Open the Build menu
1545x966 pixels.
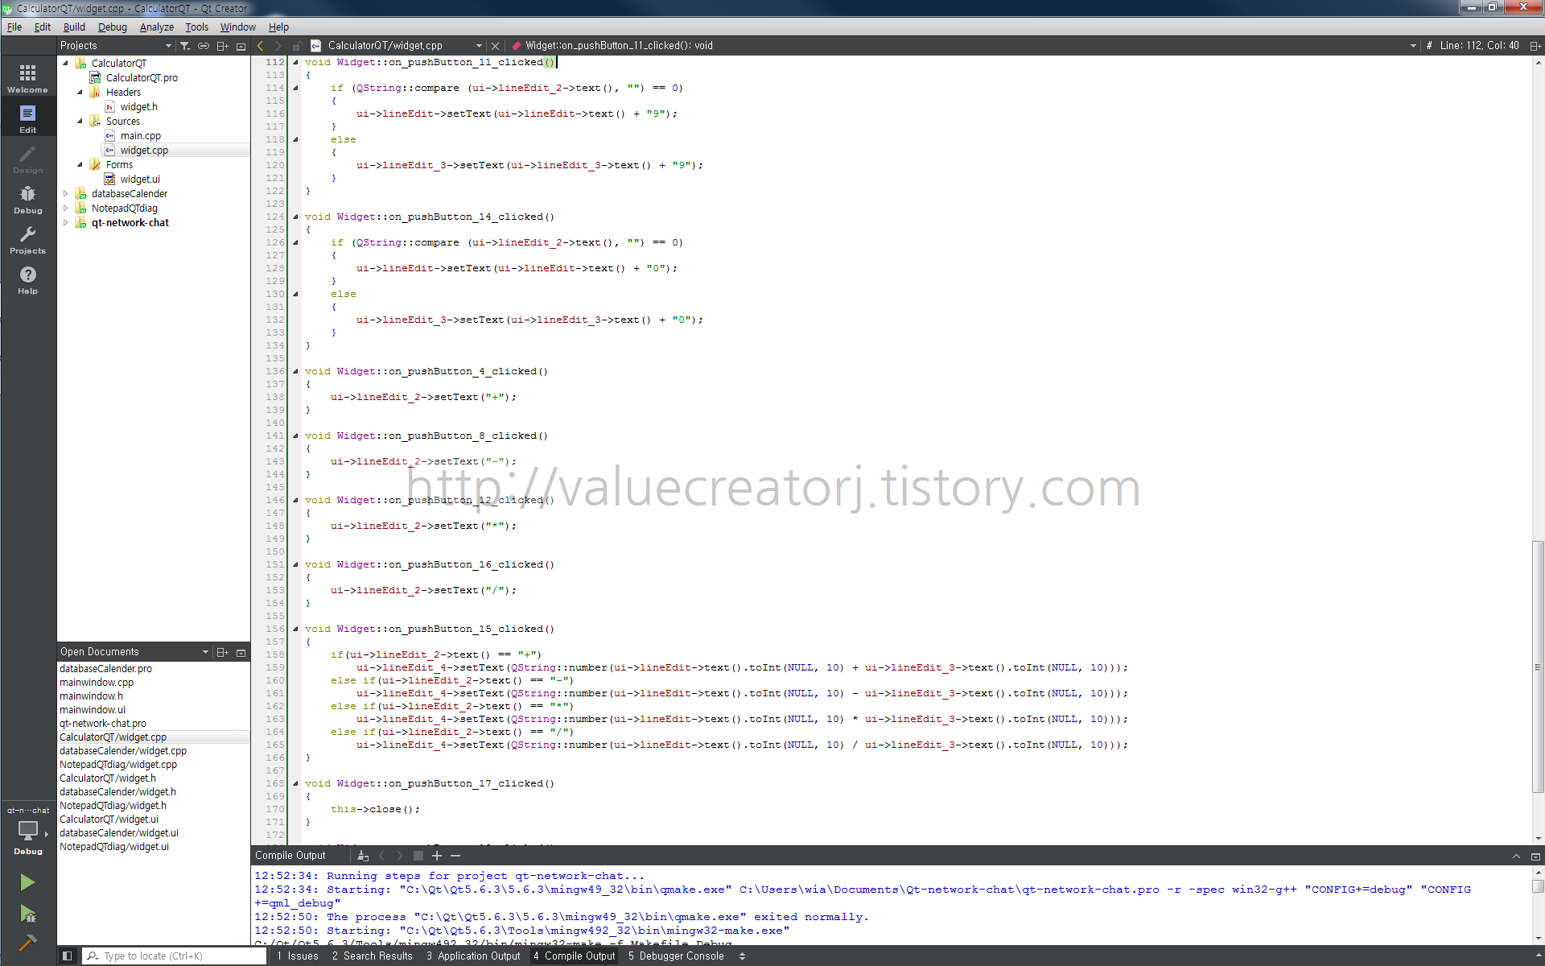point(74,27)
